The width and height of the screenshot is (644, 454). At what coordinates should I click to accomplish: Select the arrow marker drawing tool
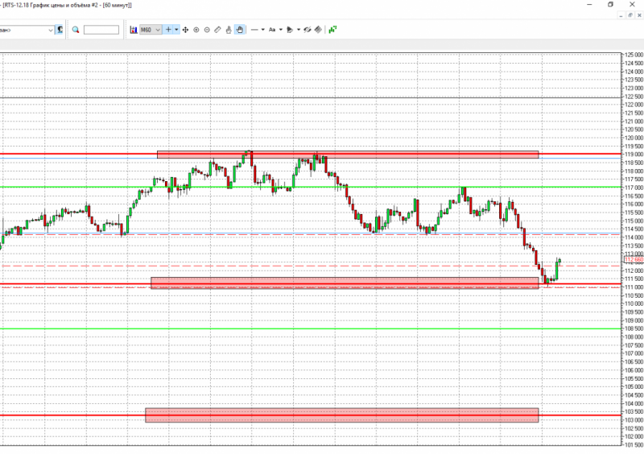(290, 30)
